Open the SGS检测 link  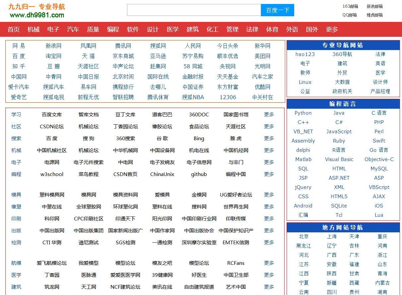click(x=125, y=242)
